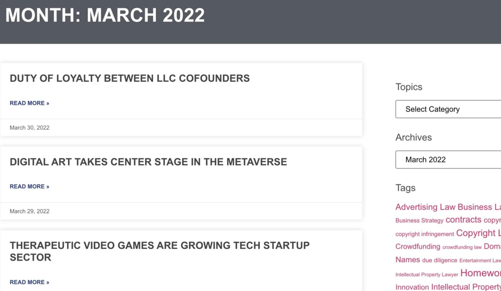501x291 pixels.
Task: Select the Entertainment Law tag
Action: click(480, 261)
